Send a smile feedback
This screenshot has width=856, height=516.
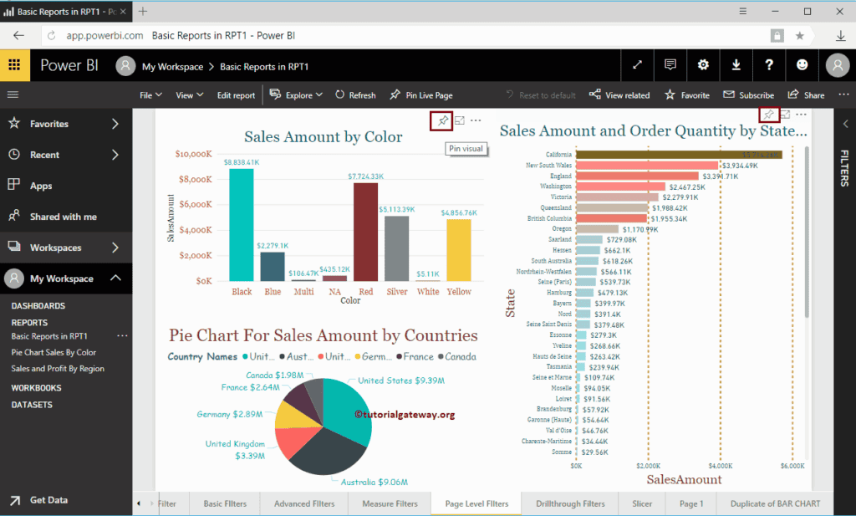coord(802,64)
